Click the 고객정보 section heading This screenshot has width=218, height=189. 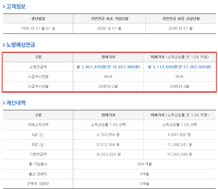coord(15,6)
